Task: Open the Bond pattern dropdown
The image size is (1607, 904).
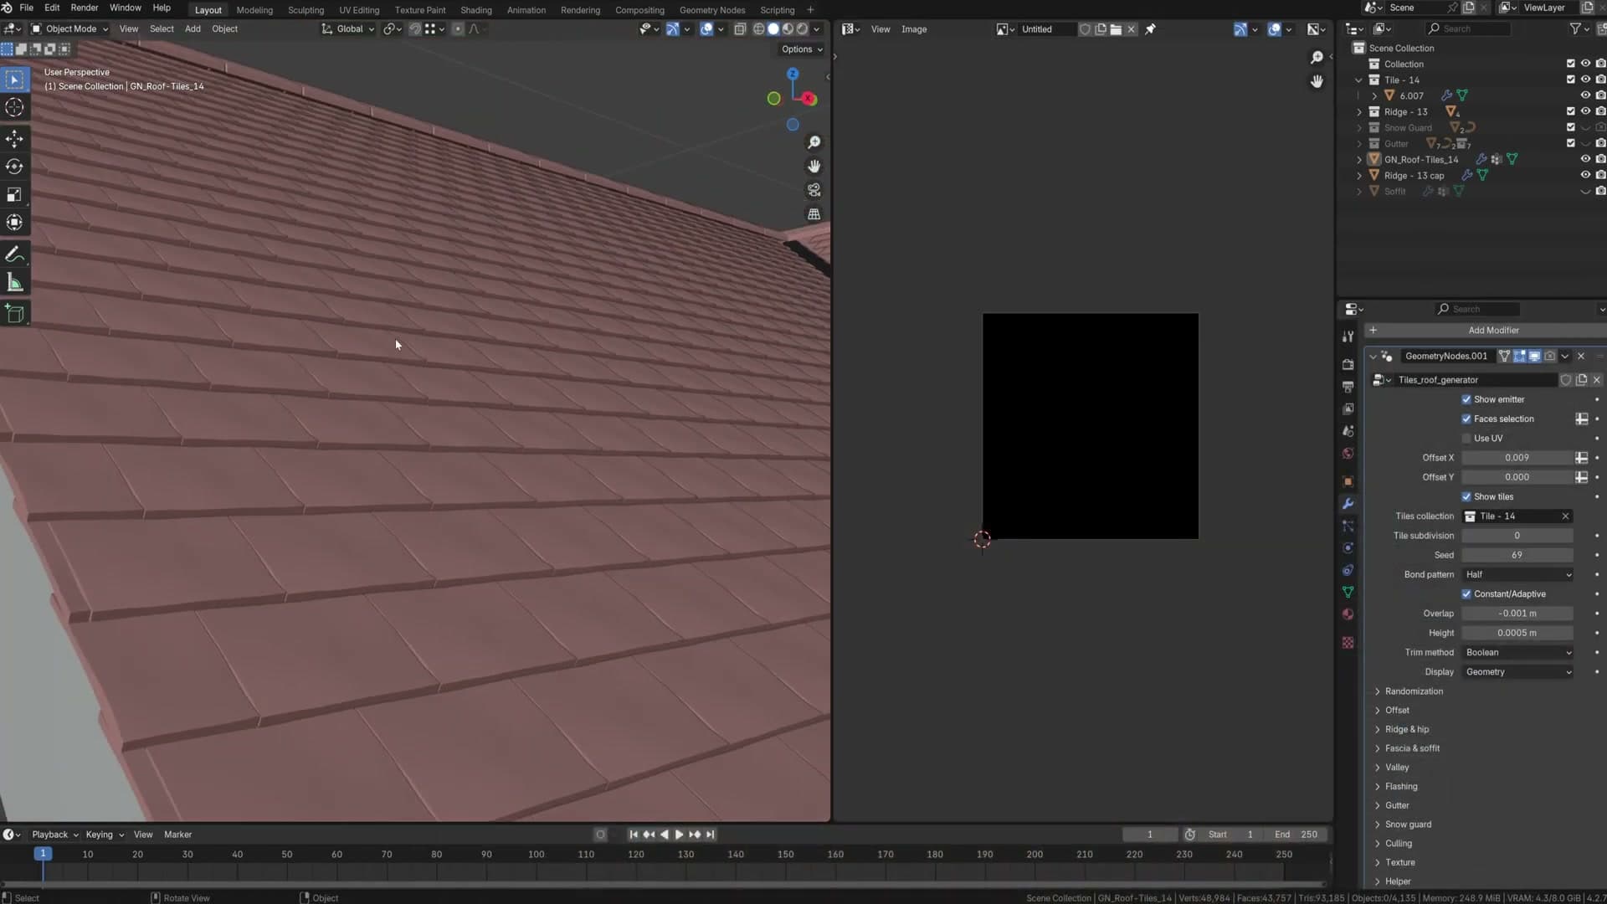Action: [1517, 574]
